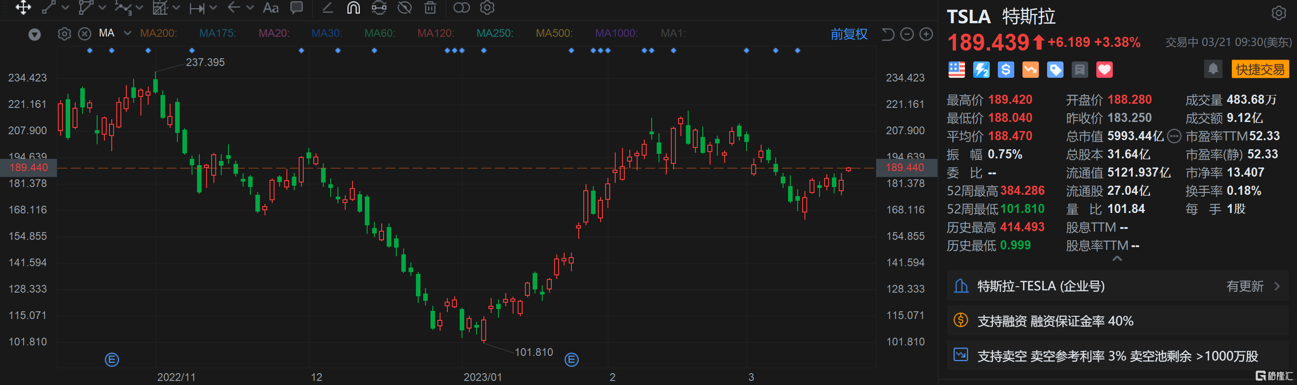Select the eraser tool in the drawing toolbar
This screenshot has height=385, width=1297.
point(328,8)
